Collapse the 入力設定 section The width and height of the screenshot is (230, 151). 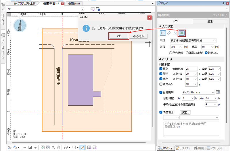160,26
